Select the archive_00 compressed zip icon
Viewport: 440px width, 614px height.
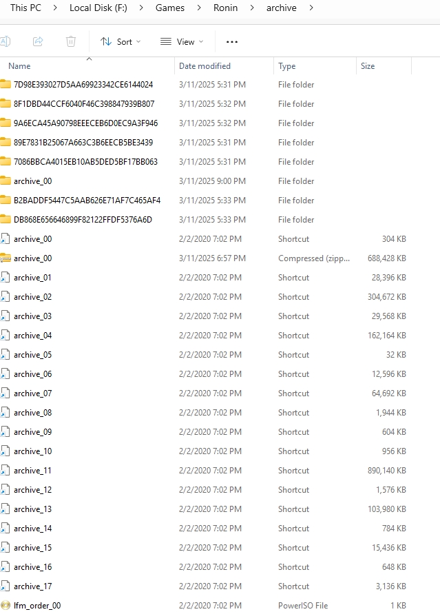pyautogui.click(x=6, y=258)
